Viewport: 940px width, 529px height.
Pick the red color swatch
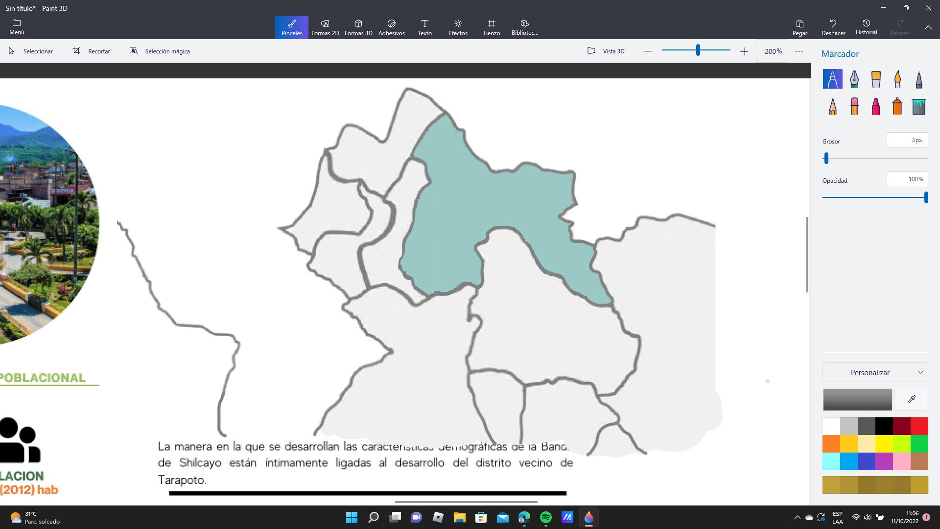tap(919, 427)
